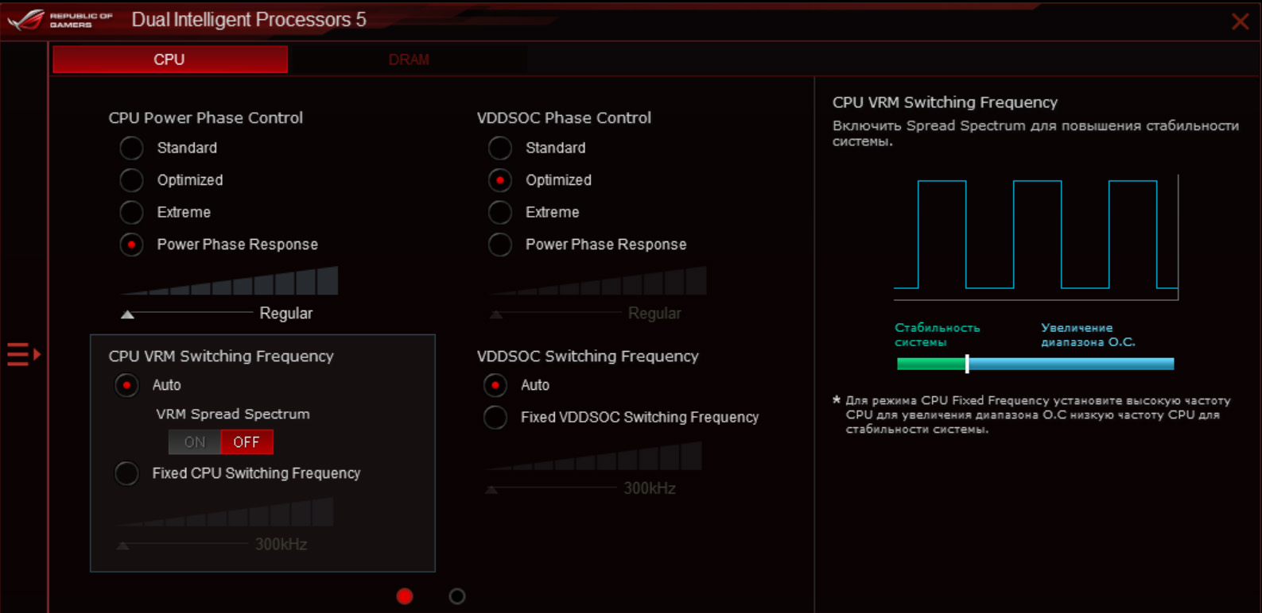Select Auto for VDDSOC Switching Frequency

pos(495,385)
